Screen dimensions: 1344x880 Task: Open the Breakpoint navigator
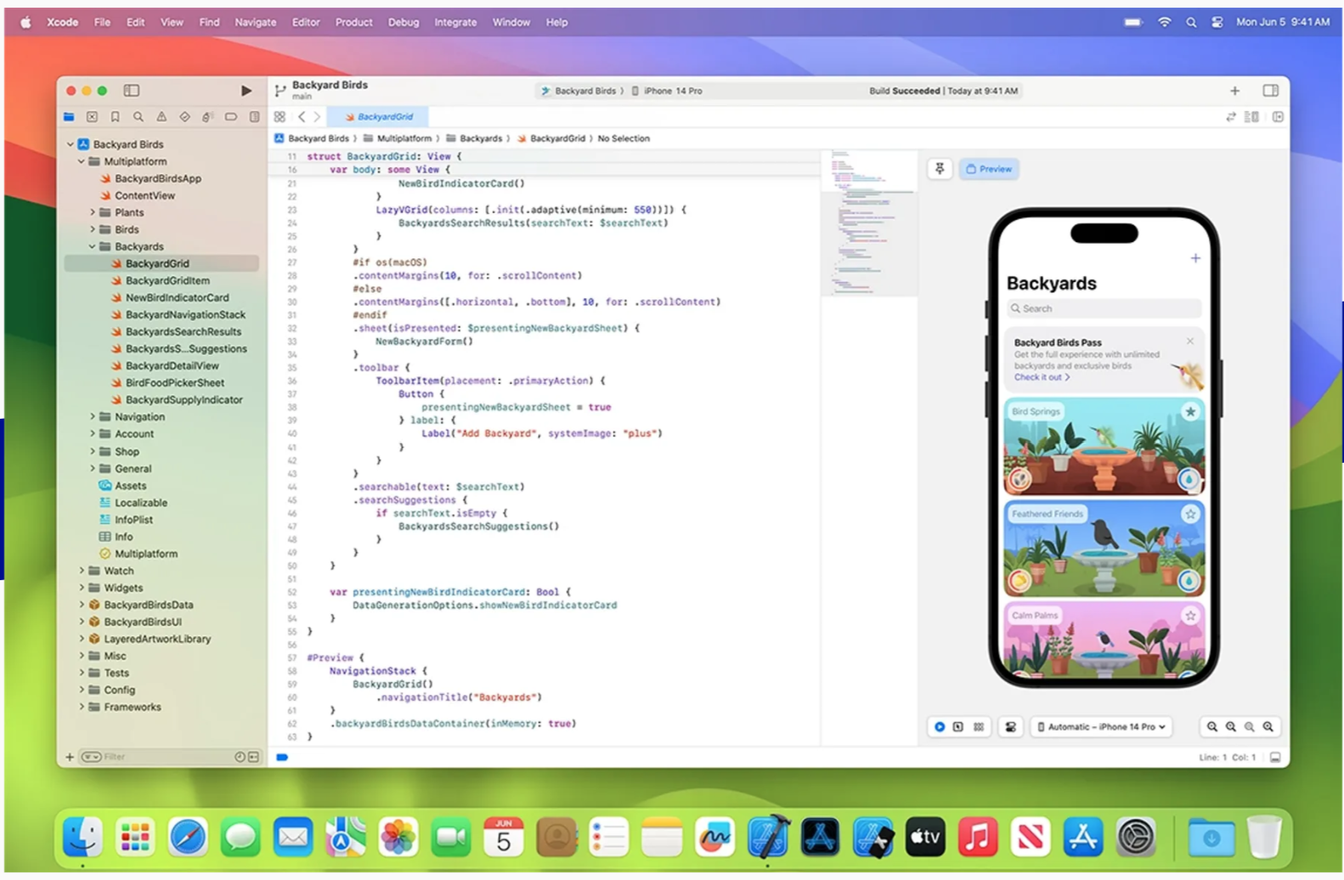230,116
